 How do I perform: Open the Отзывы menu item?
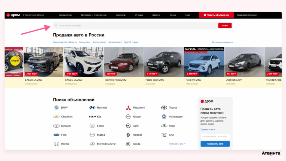click(x=139, y=15)
